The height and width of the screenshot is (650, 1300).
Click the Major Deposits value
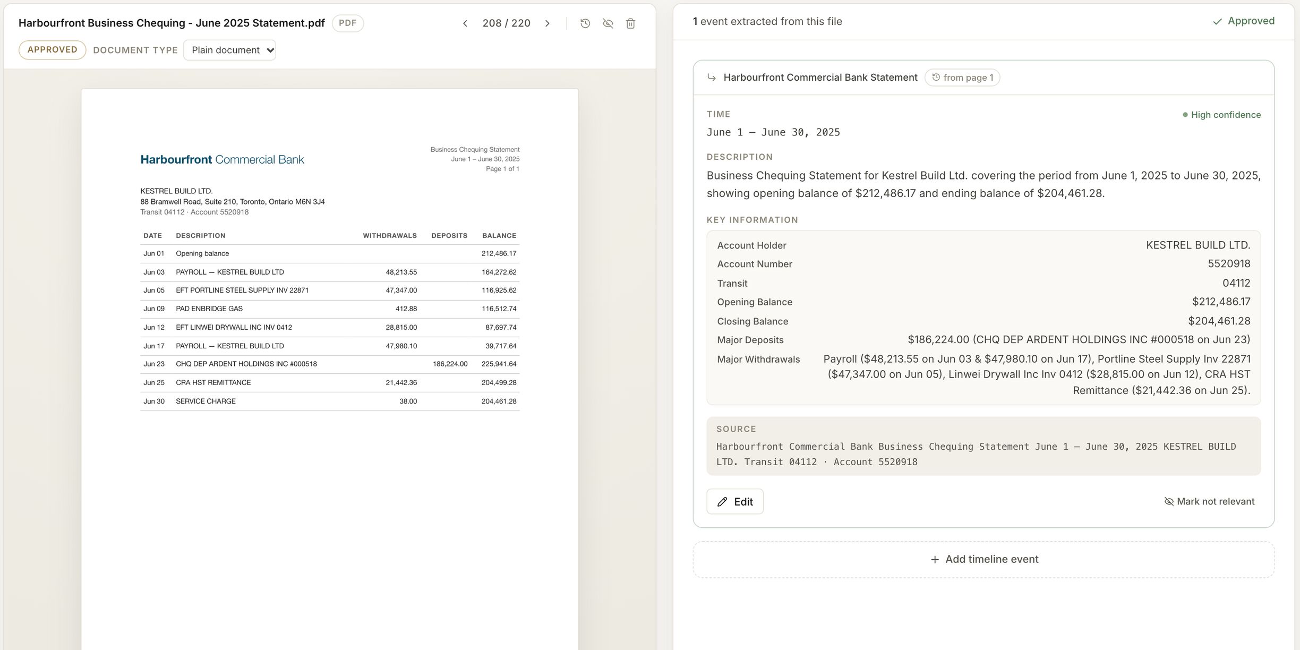[x=1079, y=340]
